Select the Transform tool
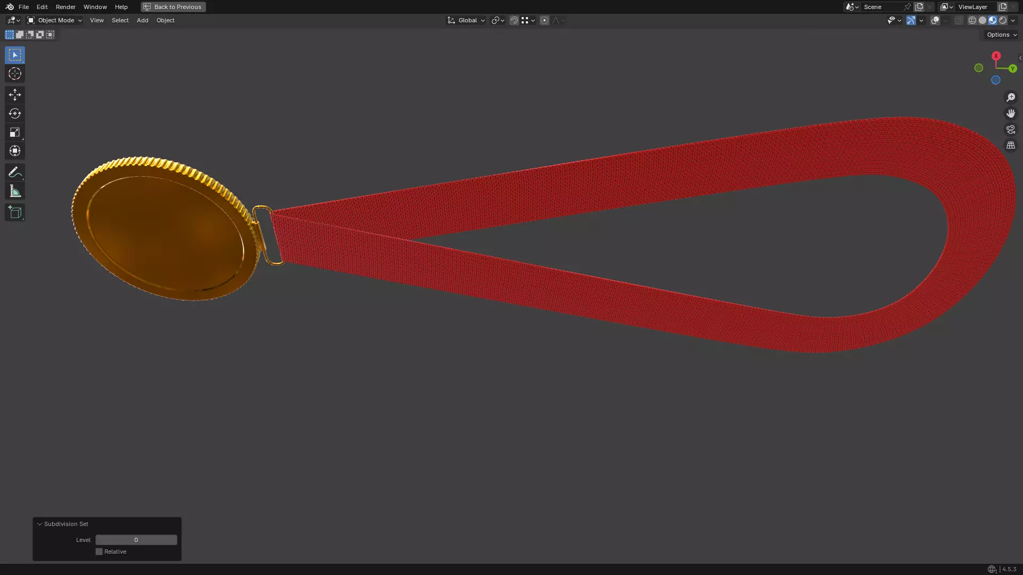 coord(14,151)
